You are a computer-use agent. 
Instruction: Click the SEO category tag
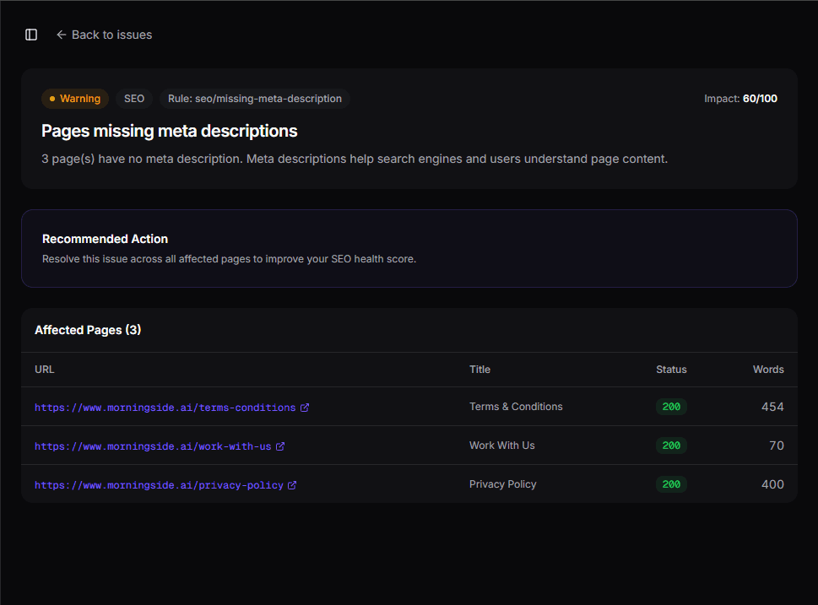134,99
